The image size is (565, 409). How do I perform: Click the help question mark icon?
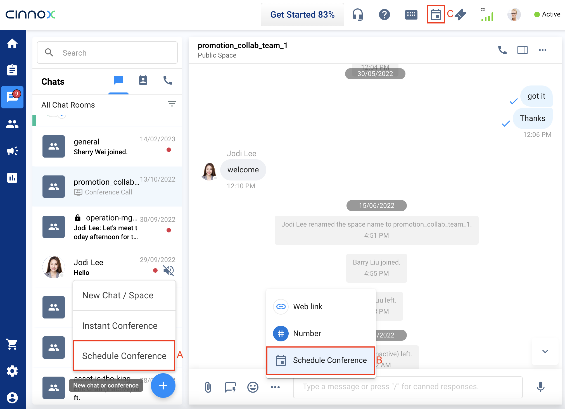click(x=384, y=15)
